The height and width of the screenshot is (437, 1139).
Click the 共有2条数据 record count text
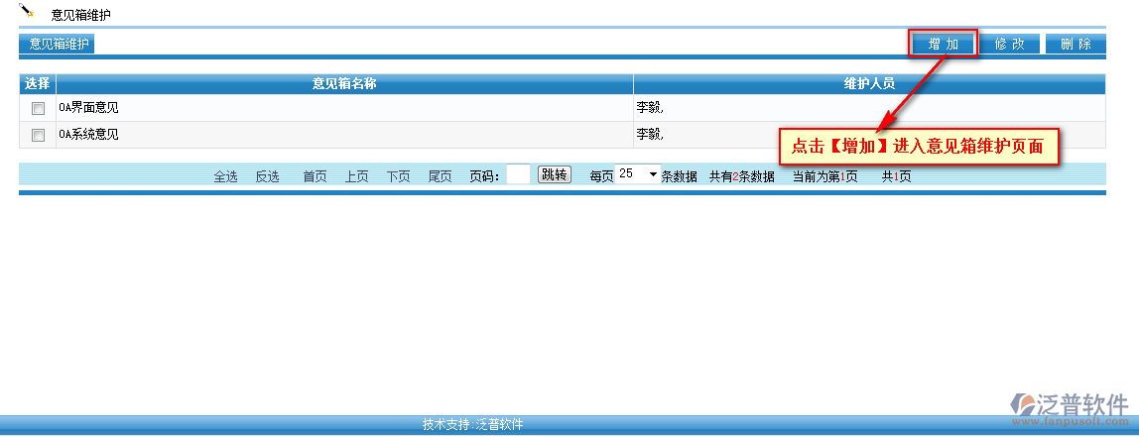point(742,176)
